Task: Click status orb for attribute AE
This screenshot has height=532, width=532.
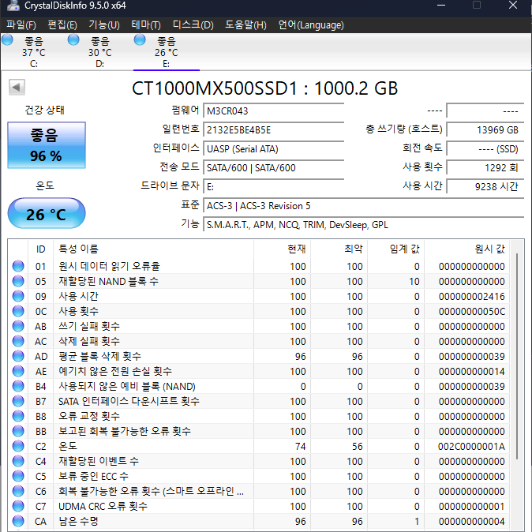Action: 18,371
